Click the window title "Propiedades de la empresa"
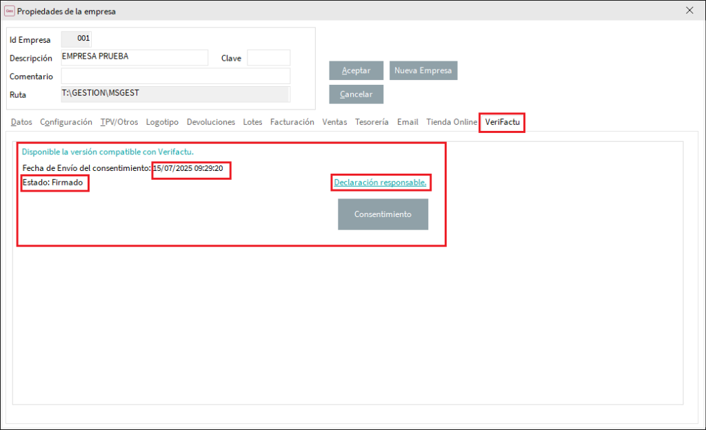The image size is (706, 430). pos(67,12)
